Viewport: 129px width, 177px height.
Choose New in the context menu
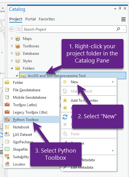click(89, 82)
